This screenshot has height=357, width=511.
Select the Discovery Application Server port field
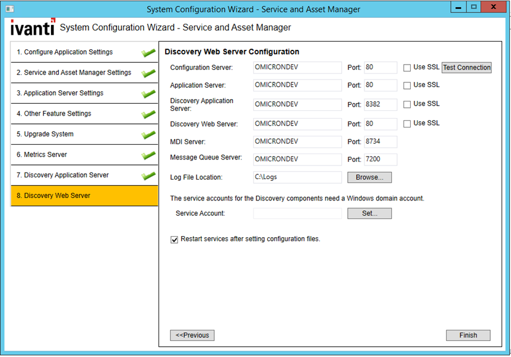380,104
